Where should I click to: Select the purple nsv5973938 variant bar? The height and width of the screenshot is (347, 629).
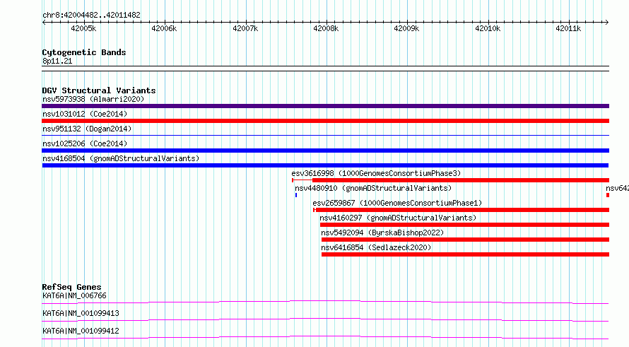tap(325, 106)
